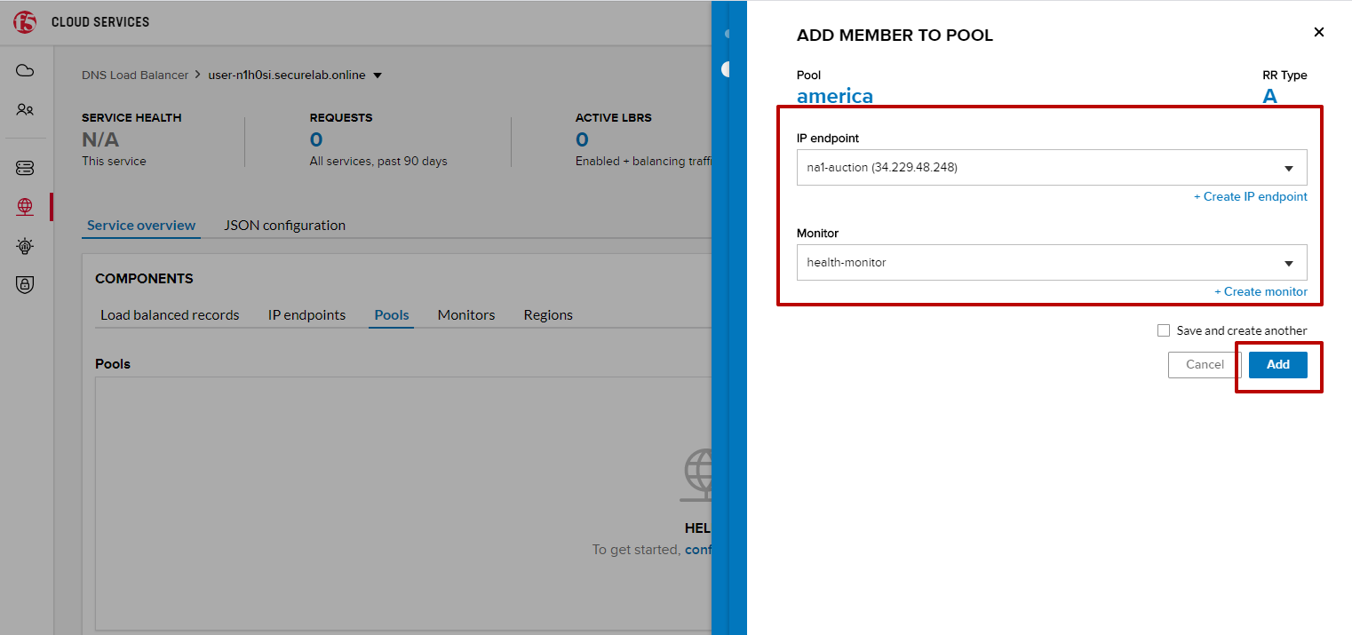This screenshot has width=1352, height=635.
Task: Open the cloud icon in sidebar
Action: click(x=25, y=70)
